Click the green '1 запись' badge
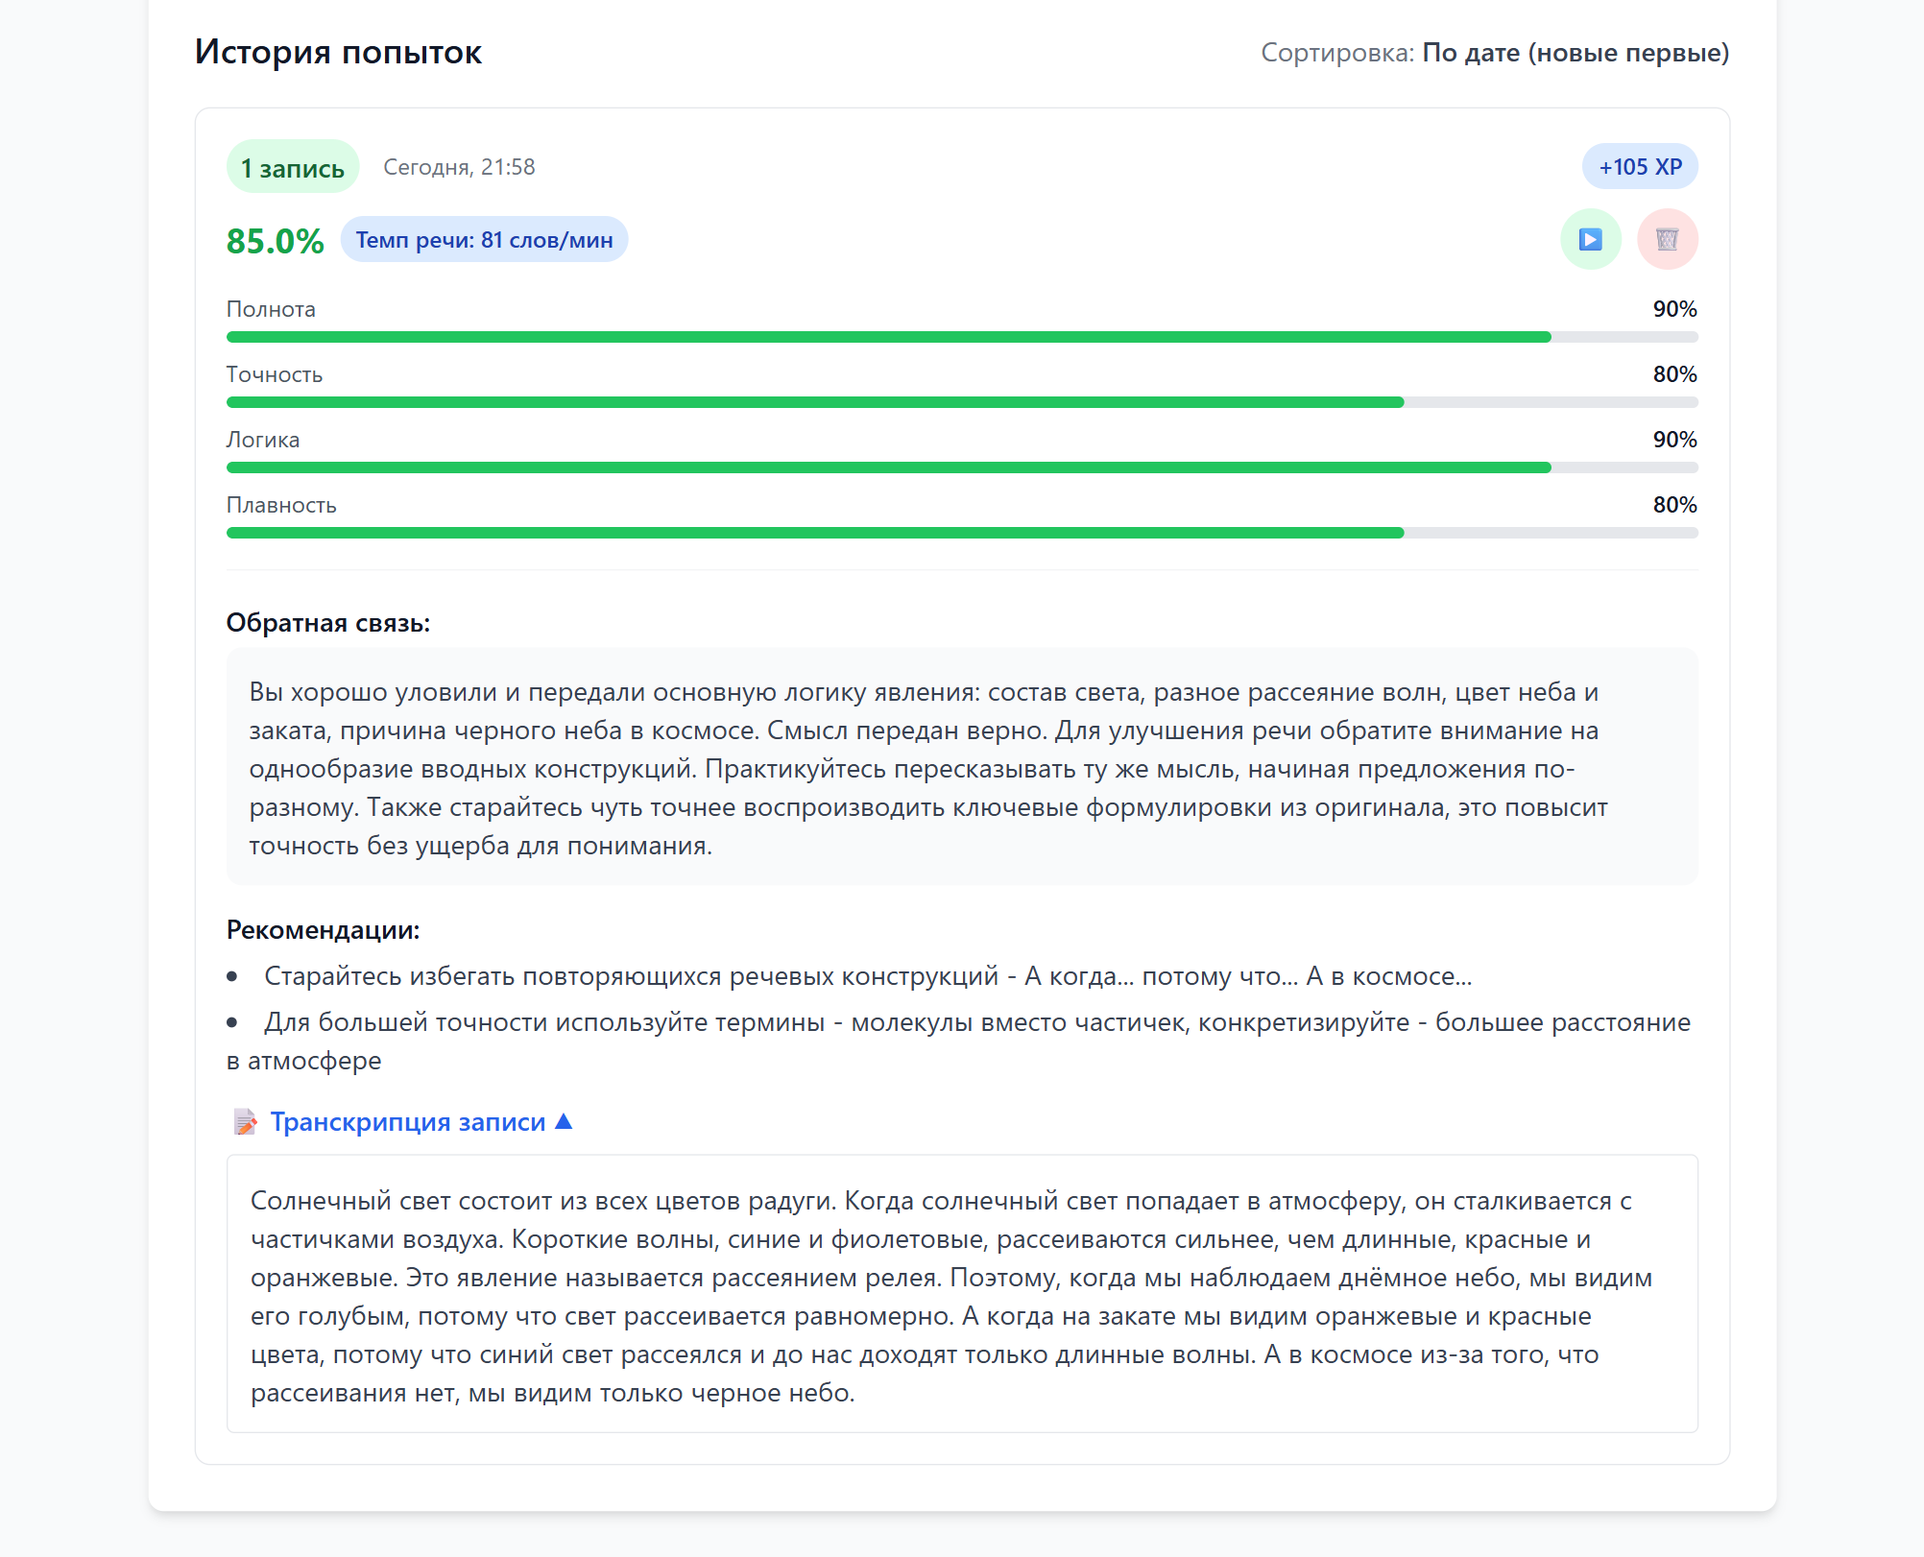Screen dimensions: 1924x1557 point(292,166)
